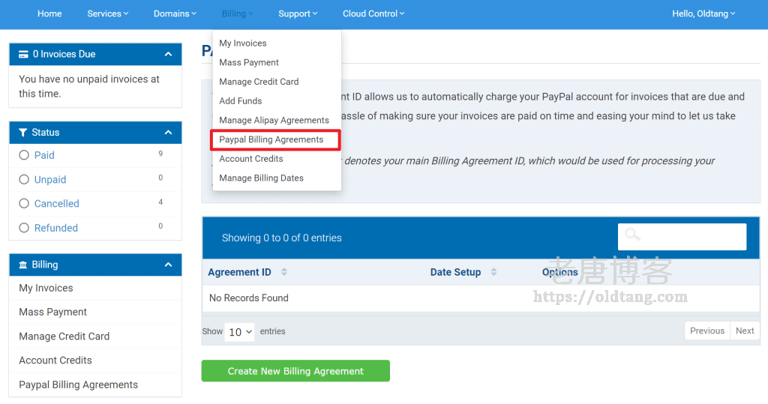
Task: Click into the table search field
Action: click(682, 237)
